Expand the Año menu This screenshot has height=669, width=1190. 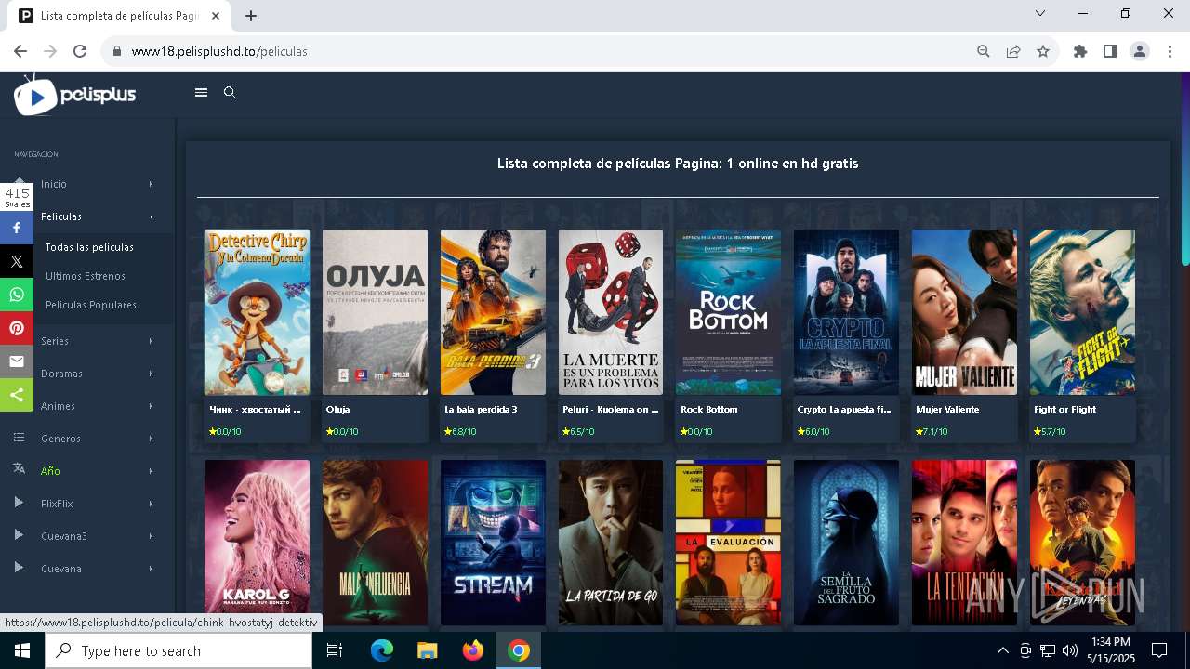tap(87, 471)
